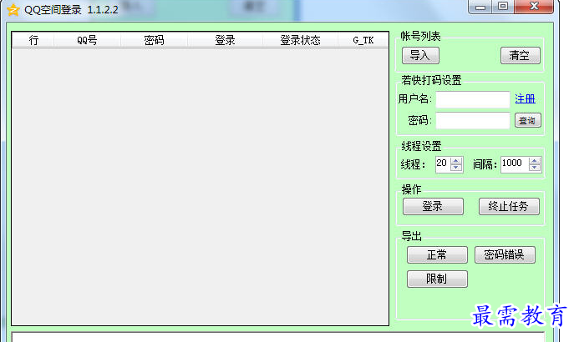Close the QQ空间登录 window
Image resolution: width=574 pixels, height=342 pixels.
(x=534, y=7)
